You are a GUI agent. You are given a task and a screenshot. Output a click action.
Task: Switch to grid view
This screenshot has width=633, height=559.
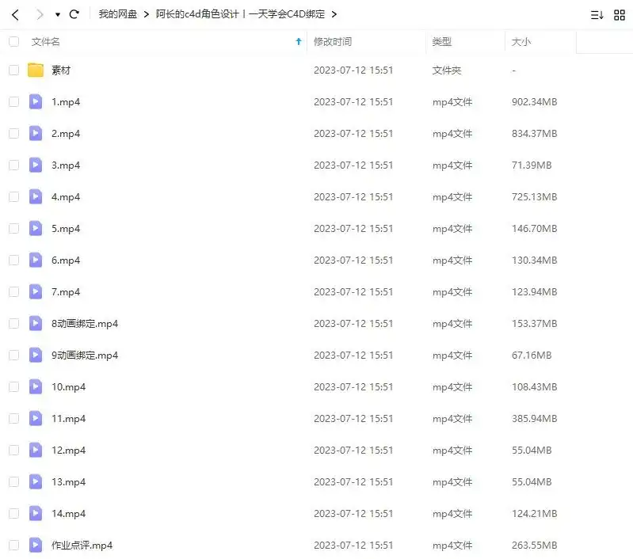pos(620,15)
